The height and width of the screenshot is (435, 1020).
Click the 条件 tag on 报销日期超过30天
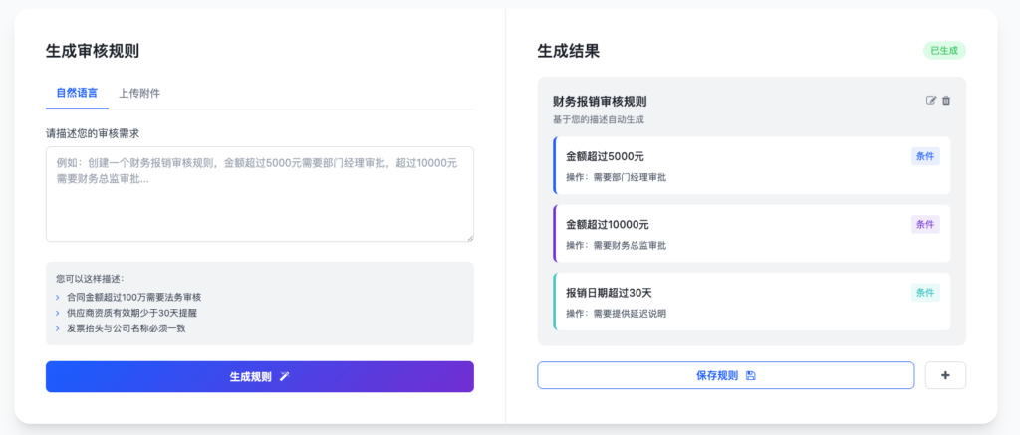(x=925, y=292)
